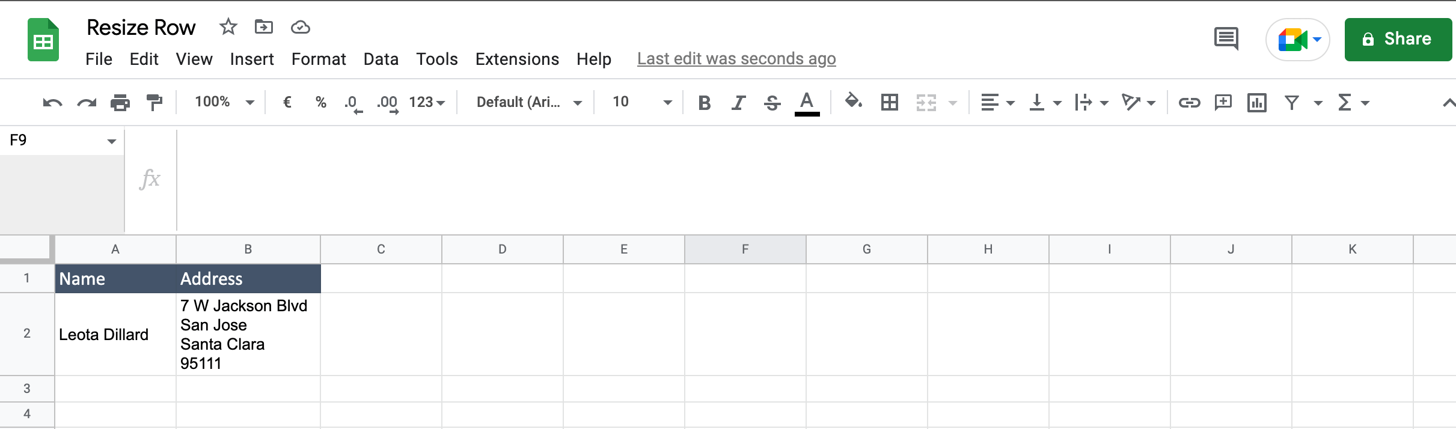Open the Format menu
The height and width of the screenshot is (429, 1456).
tap(319, 59)
